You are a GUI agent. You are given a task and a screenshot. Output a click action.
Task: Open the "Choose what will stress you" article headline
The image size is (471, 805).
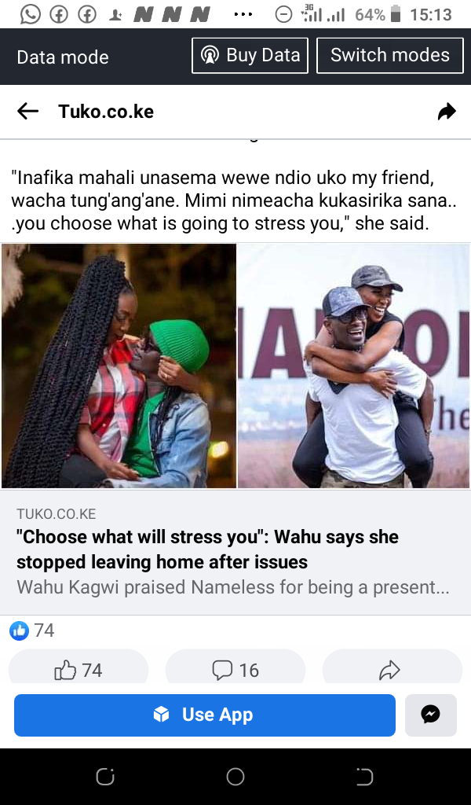tap(207, 550)
